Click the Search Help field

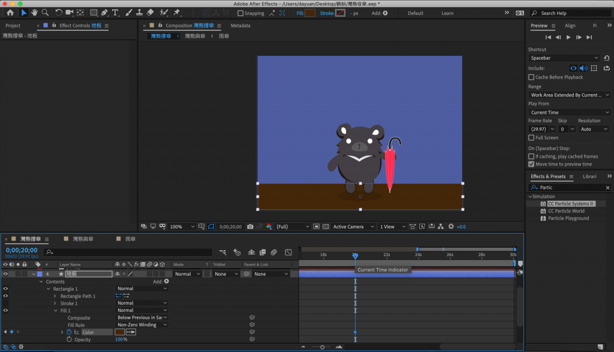click(x=571, y=13)
